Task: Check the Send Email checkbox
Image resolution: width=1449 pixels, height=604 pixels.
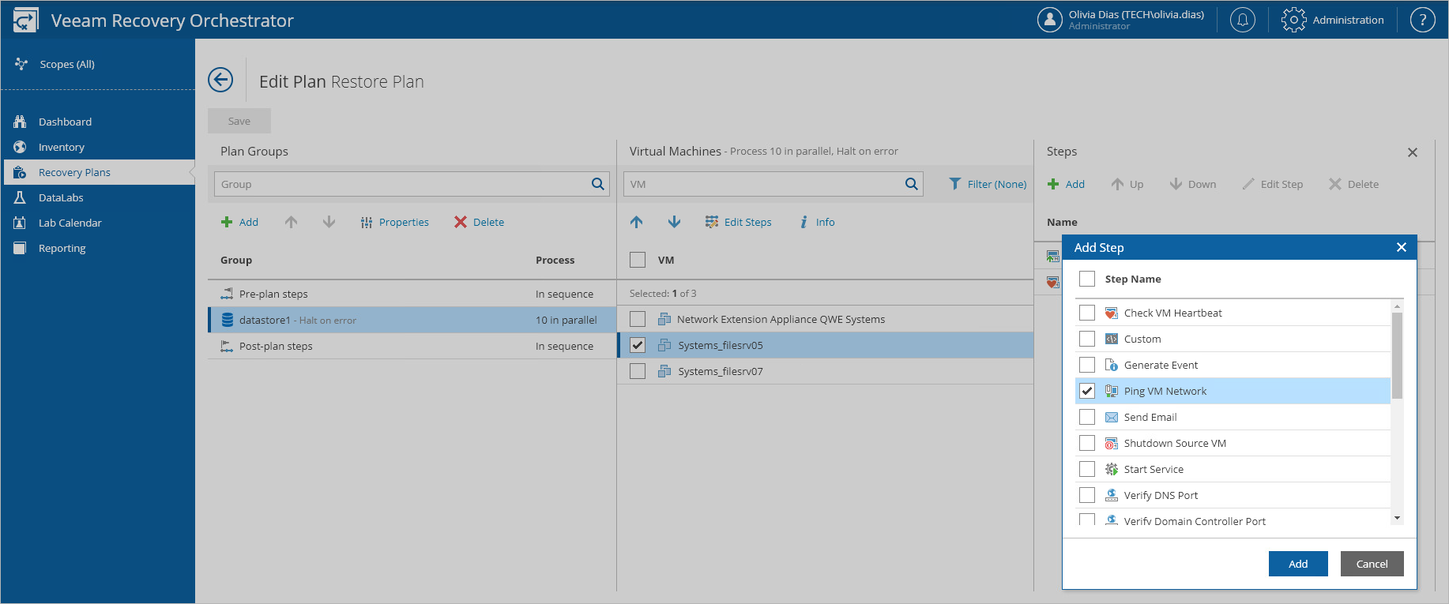Action: [1087, 417]
